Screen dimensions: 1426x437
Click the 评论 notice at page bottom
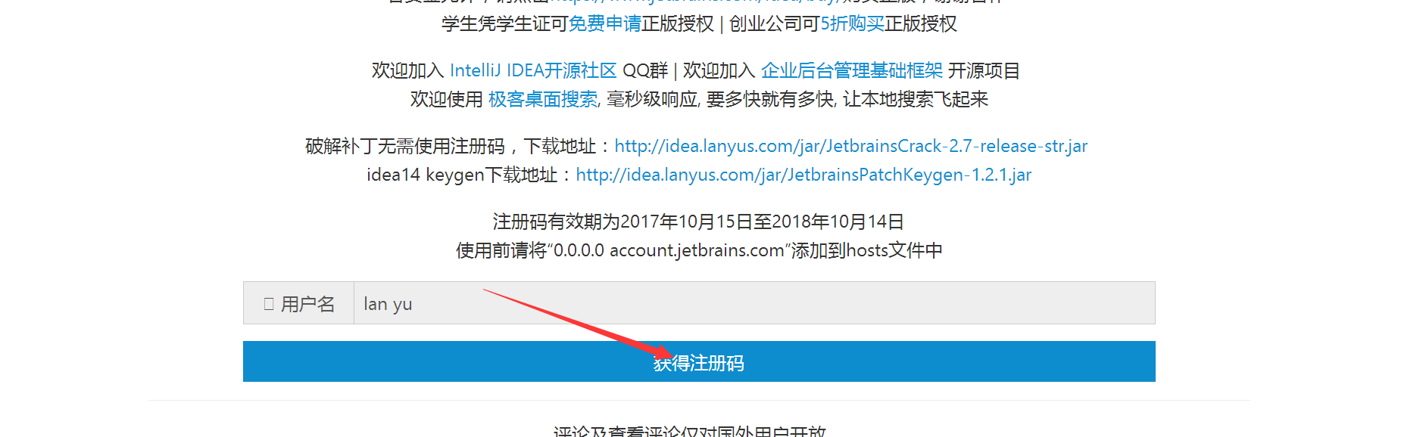(x=690, y=432)
